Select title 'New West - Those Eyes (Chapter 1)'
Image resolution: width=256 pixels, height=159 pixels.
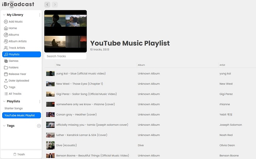pyautogui.click(x=79, y=84)
